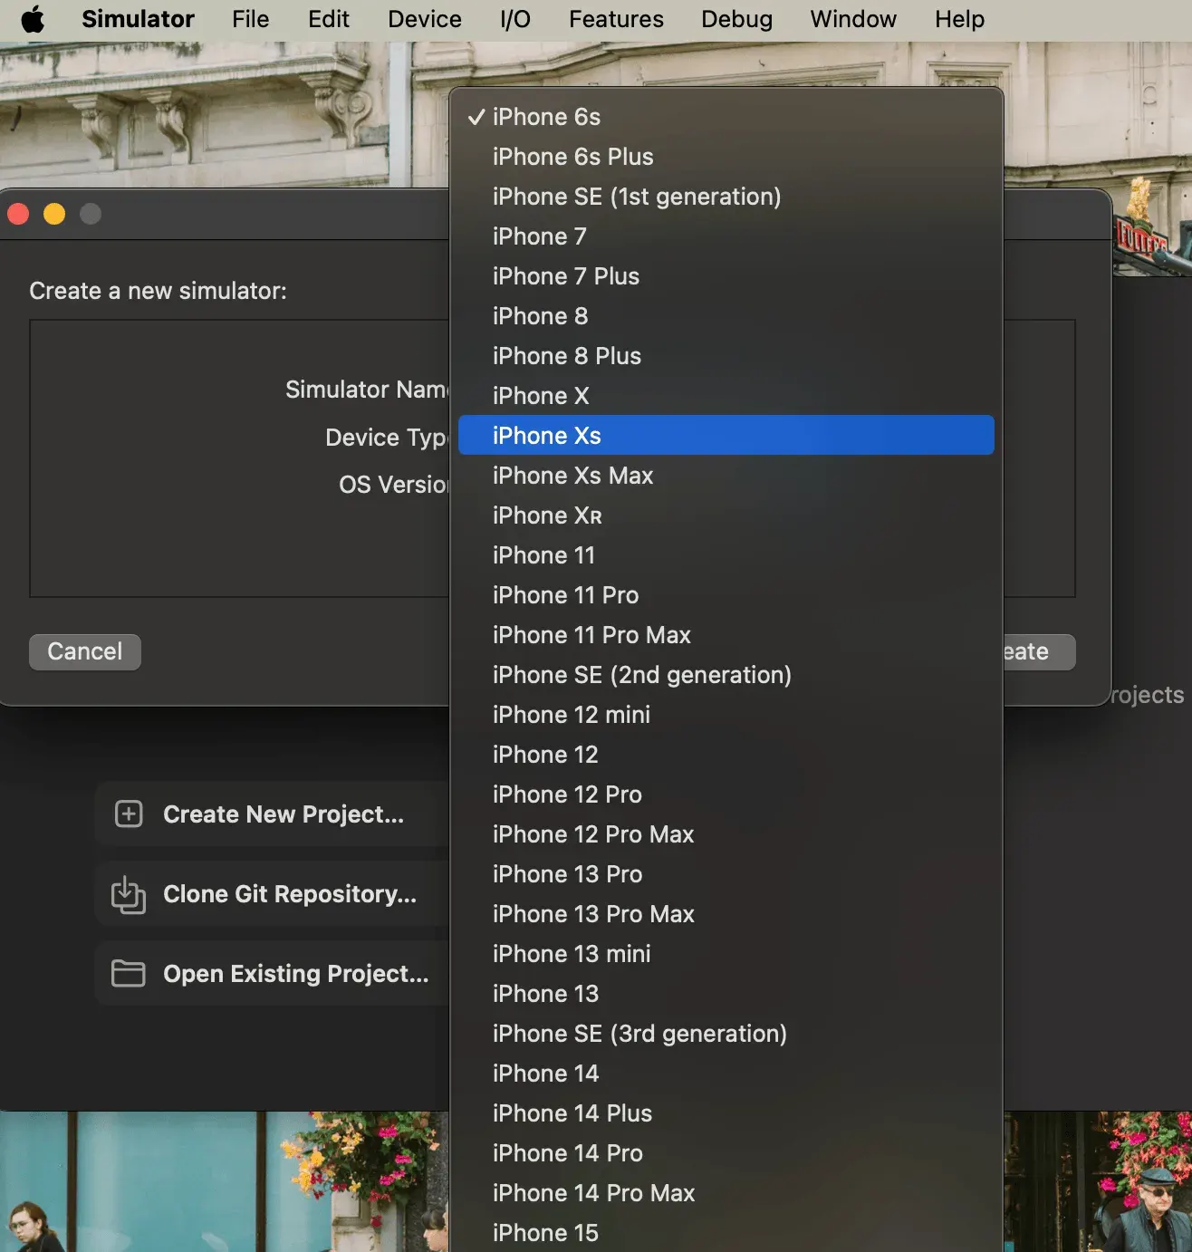
Task: Select iPhone 8 Plus device type
Action: [x=726, y=356]
